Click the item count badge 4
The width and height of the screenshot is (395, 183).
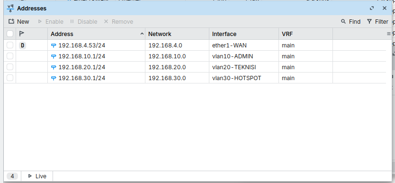[x=12, y=176]
